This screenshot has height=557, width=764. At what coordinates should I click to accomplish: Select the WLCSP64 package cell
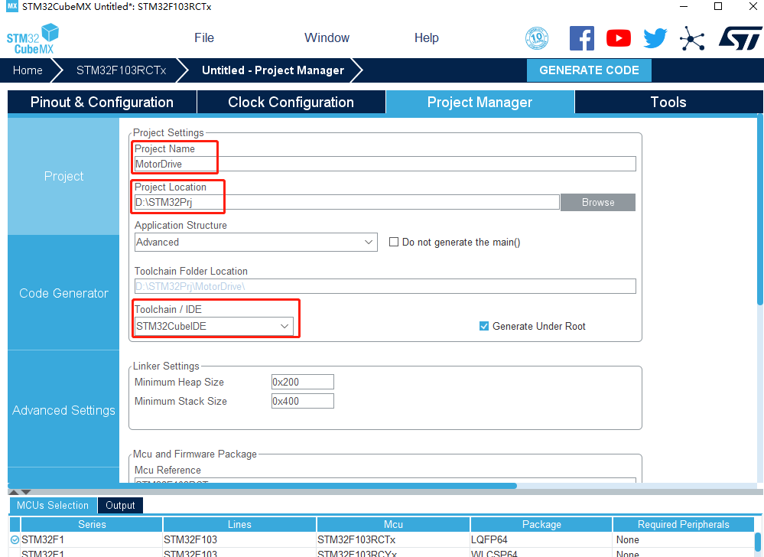click(541, 553)
